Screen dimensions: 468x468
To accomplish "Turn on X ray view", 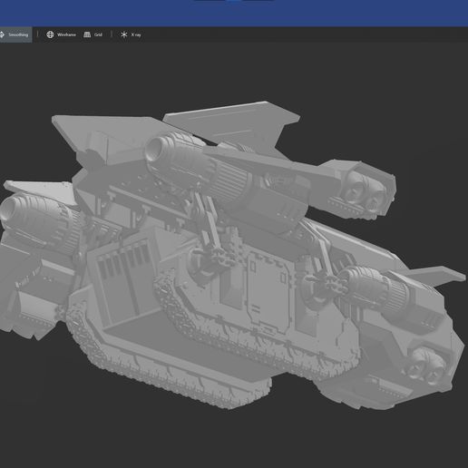I will point(131,34).
